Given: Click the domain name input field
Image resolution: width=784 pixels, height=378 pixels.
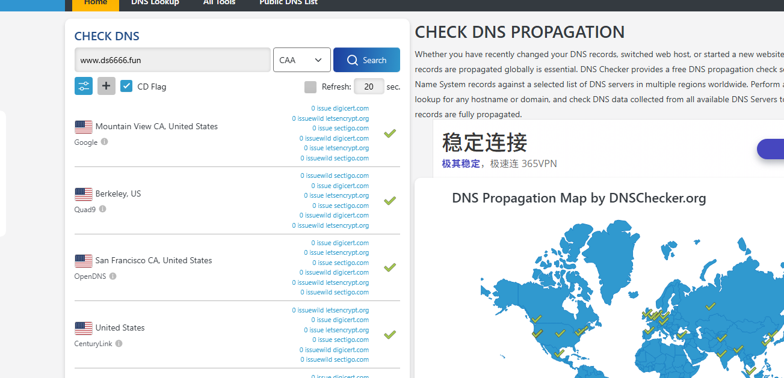Looking at the screenshot, I should (172, 60).
